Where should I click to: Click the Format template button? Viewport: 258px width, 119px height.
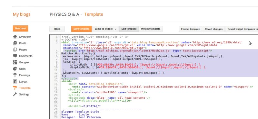point(190,29)
